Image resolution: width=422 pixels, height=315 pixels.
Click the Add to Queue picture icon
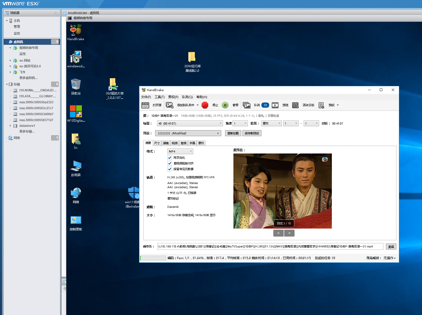[x=170, y=105]
